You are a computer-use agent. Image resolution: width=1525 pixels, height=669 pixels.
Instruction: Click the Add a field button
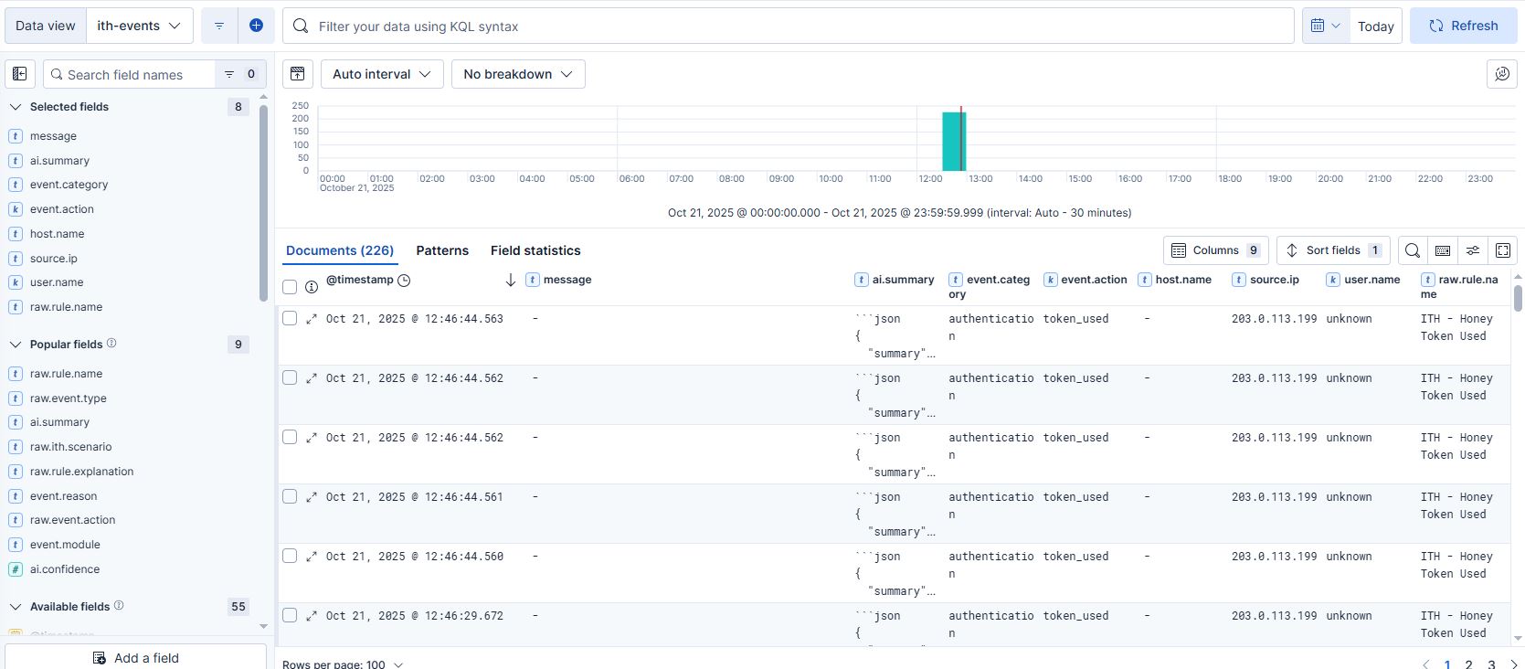[136, 657]
